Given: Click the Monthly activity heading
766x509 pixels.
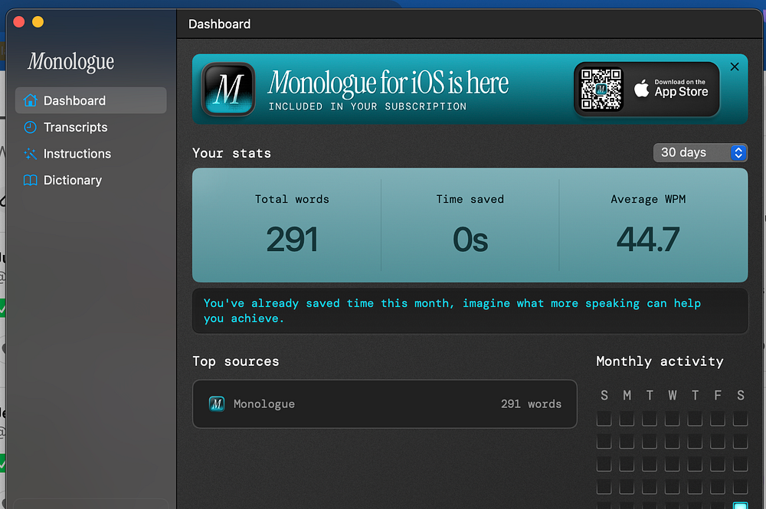Looking at the screenshot, I should point(660,361).
